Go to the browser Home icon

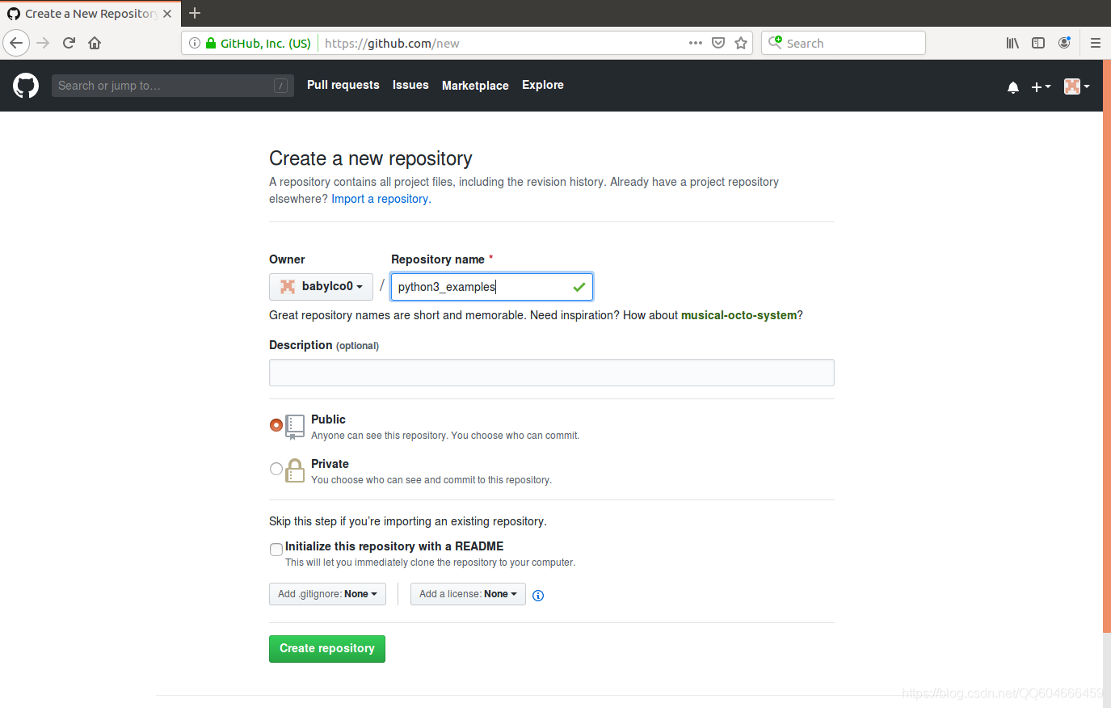coord(95,43)
